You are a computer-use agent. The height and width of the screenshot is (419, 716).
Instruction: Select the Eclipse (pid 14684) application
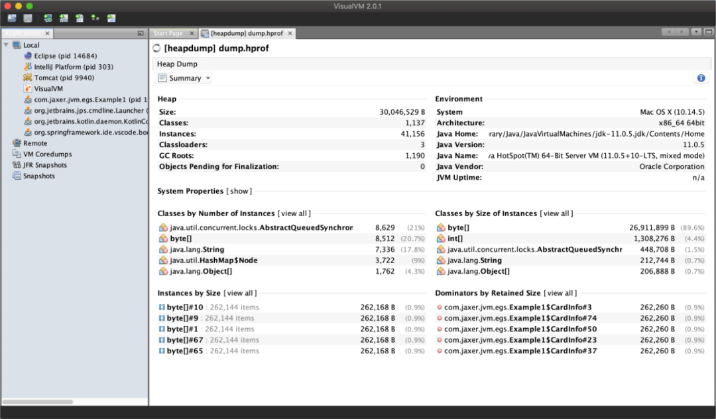65,56
